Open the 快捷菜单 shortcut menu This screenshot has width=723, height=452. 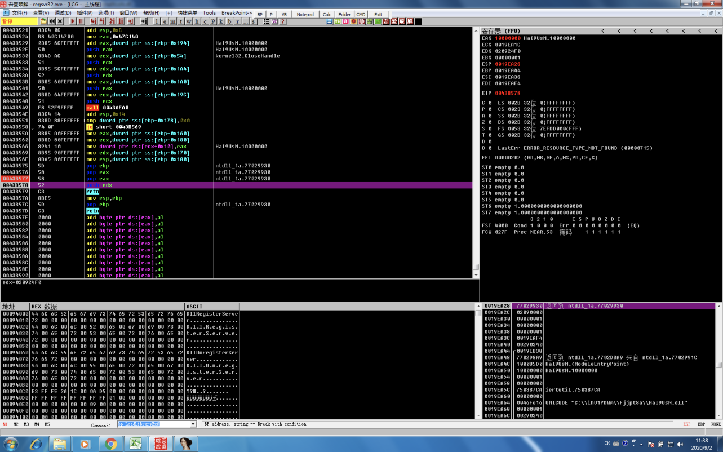pos(187,12)
